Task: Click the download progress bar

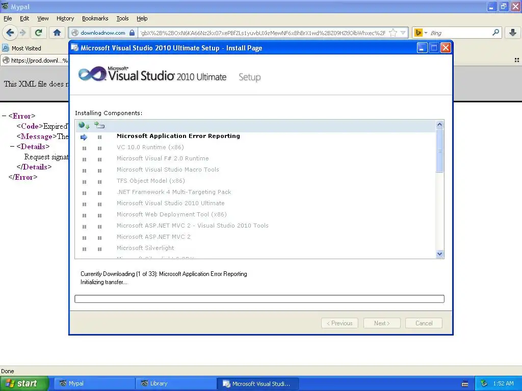Action: 259,299
